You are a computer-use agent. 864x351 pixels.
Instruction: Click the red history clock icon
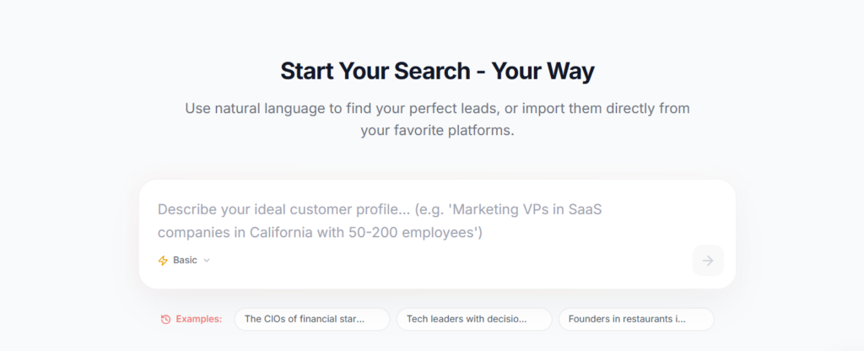point(165,319)
